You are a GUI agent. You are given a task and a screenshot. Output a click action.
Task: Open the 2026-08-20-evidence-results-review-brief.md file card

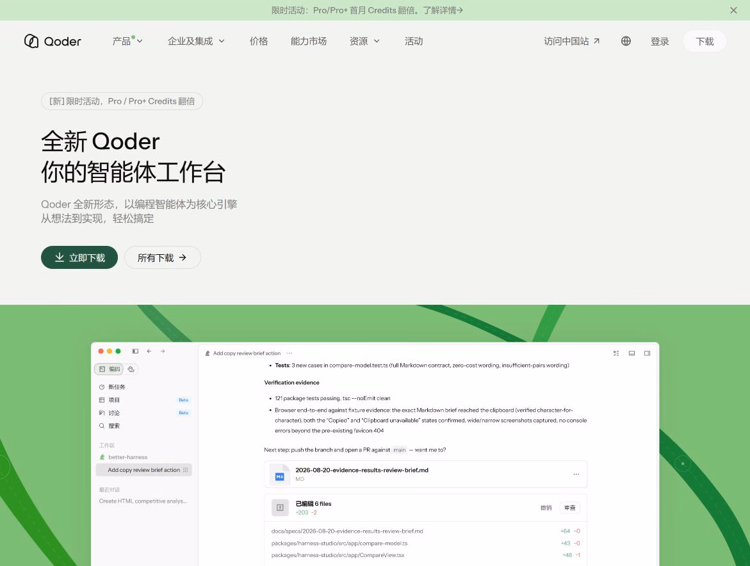426,474
